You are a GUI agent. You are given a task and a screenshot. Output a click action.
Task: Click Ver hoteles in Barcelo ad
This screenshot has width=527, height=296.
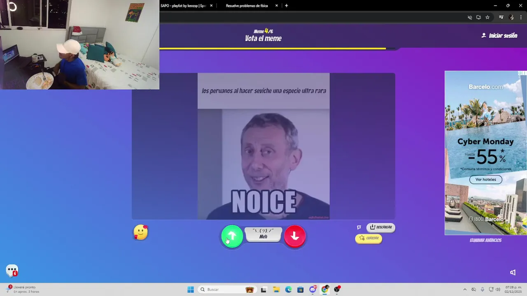click(486, 179)
